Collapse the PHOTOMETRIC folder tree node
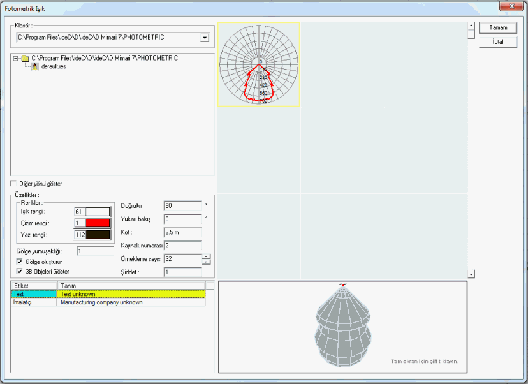 [x=15, y=58]
